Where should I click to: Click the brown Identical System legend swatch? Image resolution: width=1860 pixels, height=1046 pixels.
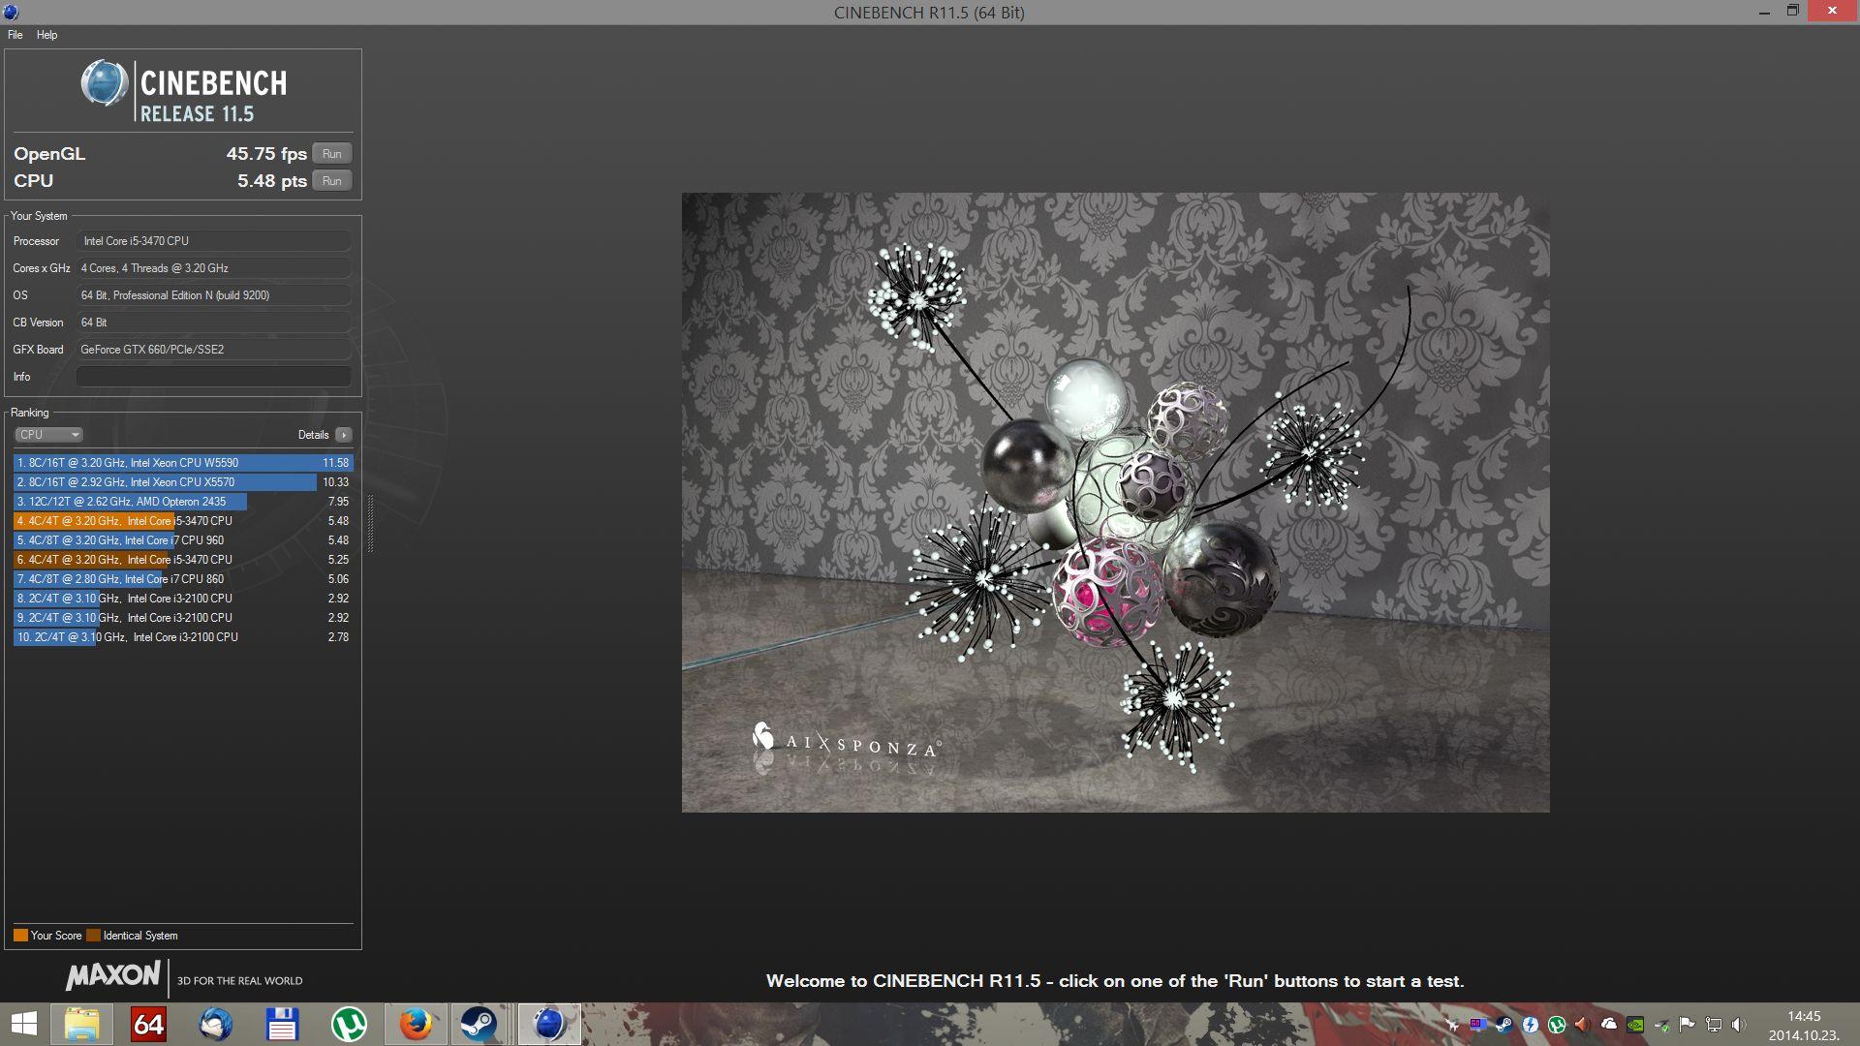pyautogui.click(x=93, y=936)
